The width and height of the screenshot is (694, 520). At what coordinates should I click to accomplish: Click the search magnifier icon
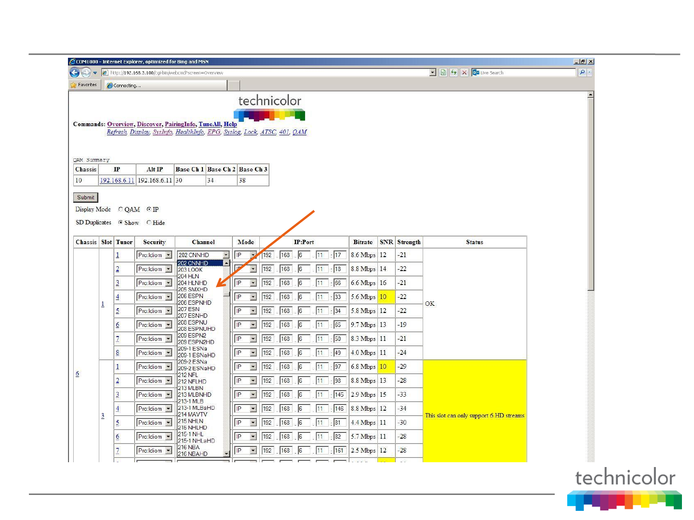[582, 73]
